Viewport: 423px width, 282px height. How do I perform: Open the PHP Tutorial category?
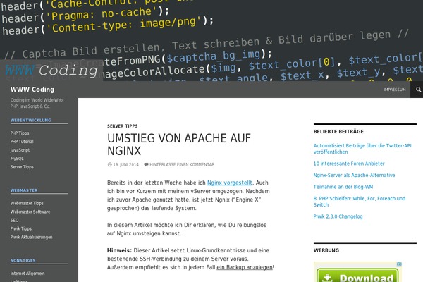pyautogui.click(x=22, y=142)
